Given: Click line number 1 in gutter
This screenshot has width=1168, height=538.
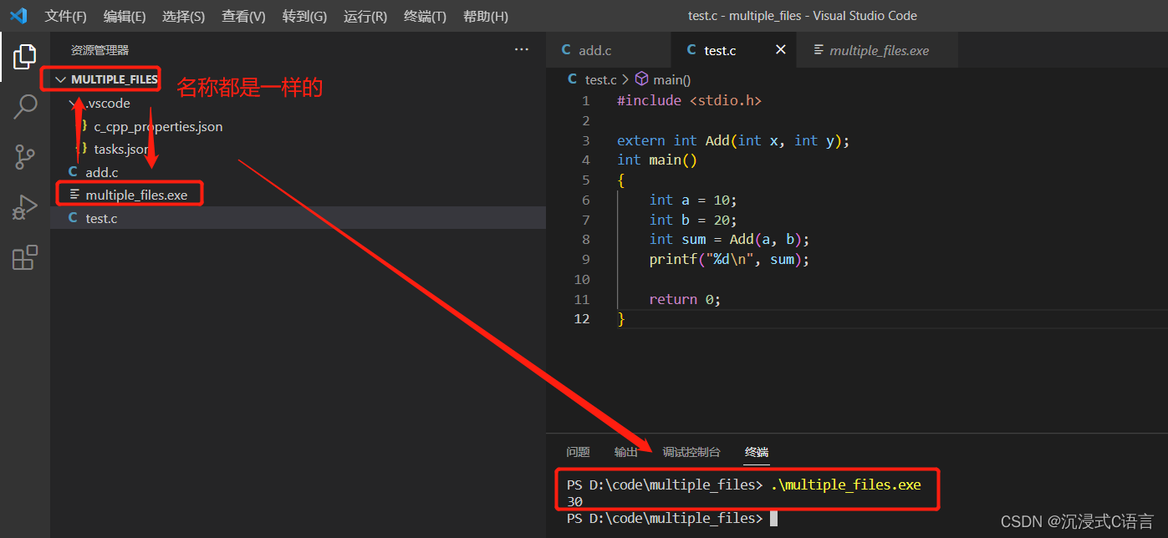Looking at the screenshot, I should [x=585, y=100].
